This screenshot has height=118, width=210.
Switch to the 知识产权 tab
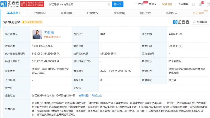click(145, 13)
